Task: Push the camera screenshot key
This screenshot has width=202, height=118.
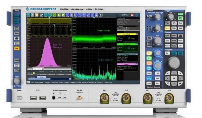Action: click(x=17, y=38)
